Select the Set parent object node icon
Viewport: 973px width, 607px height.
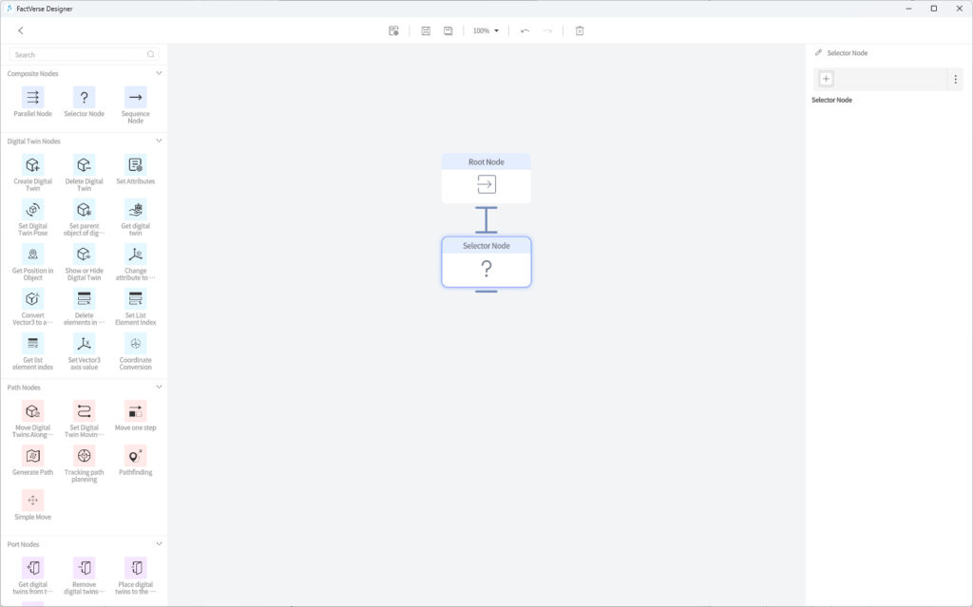click(85, 210)
